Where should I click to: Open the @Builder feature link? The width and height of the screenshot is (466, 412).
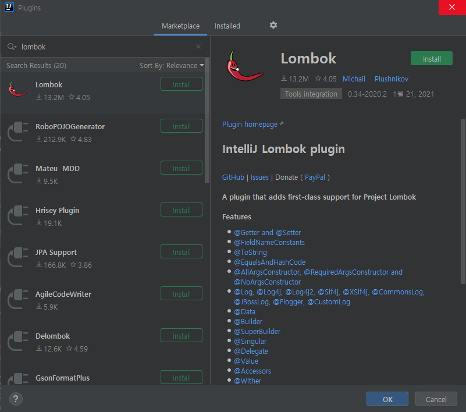[x=248, y=322]
